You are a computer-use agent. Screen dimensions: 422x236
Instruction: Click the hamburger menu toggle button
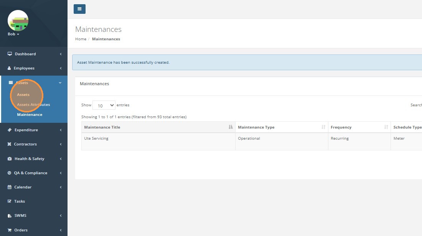coord(79,9)
